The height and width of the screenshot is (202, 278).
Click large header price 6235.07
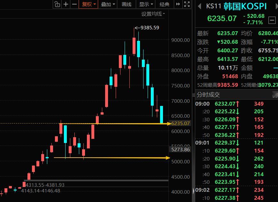click(x=222, y=19)
